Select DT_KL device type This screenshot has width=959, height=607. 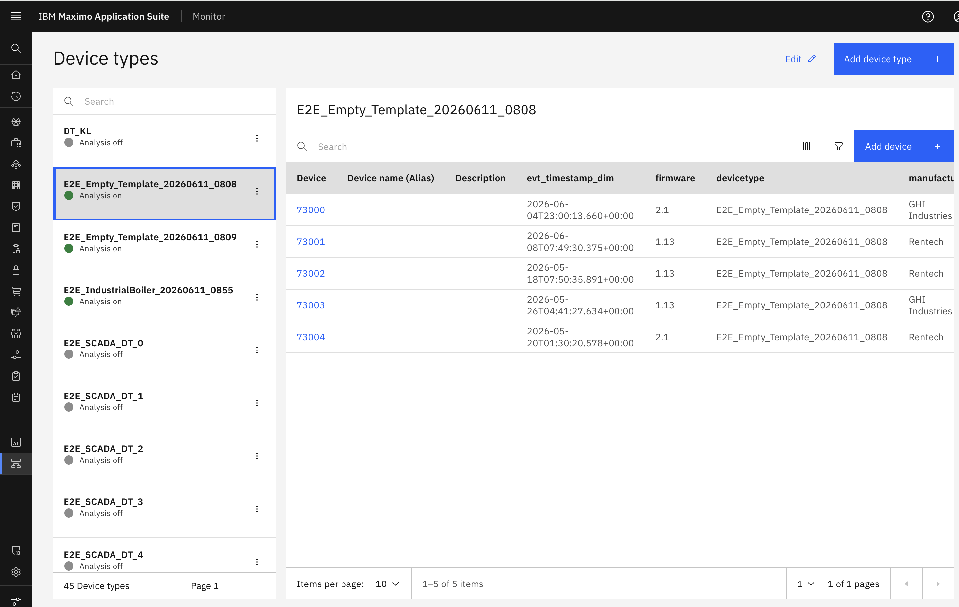(164, 141)
